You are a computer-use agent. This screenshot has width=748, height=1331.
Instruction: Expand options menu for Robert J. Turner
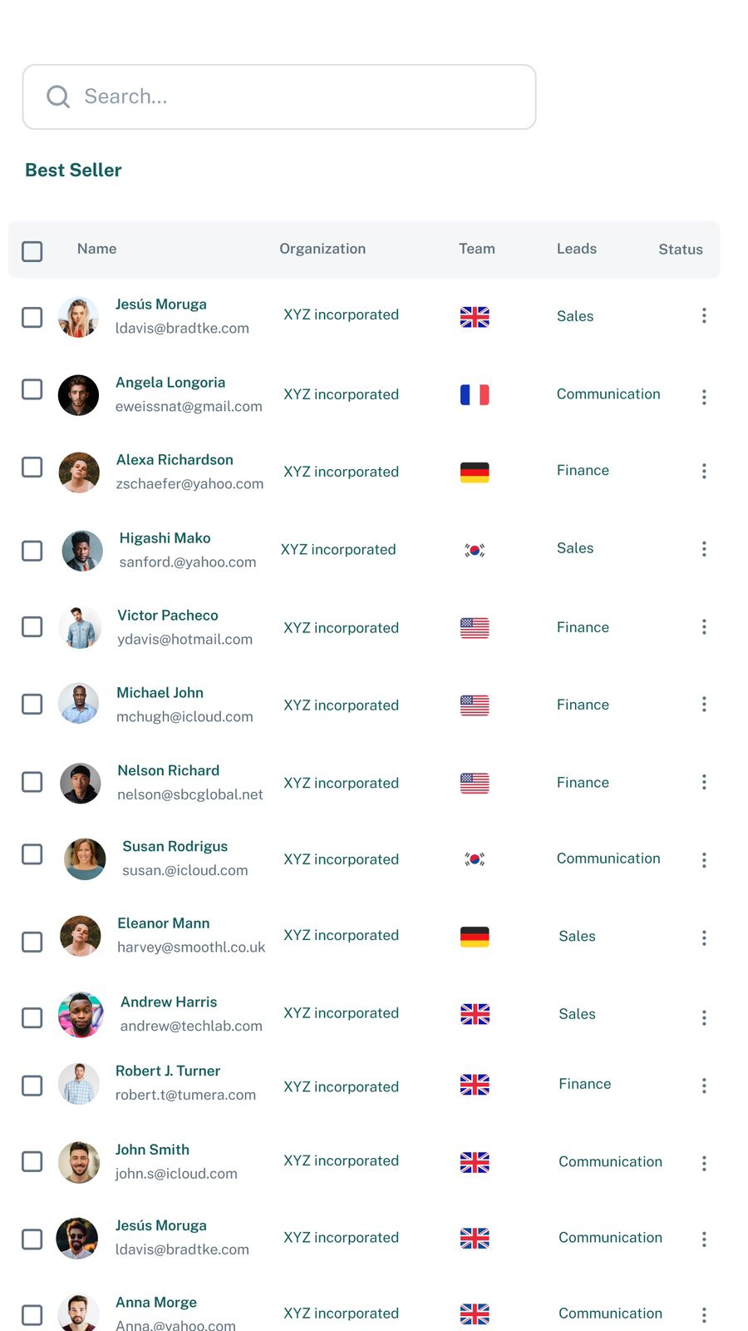coord(704,1086)
